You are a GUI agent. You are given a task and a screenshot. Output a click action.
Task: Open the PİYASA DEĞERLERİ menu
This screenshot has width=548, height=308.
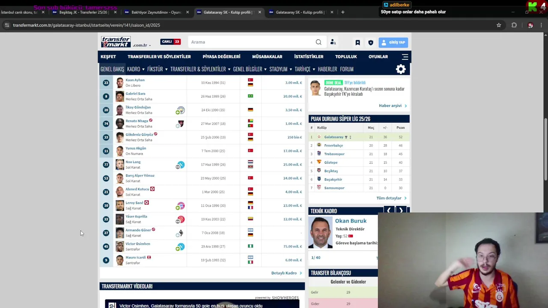pos(221,56)
